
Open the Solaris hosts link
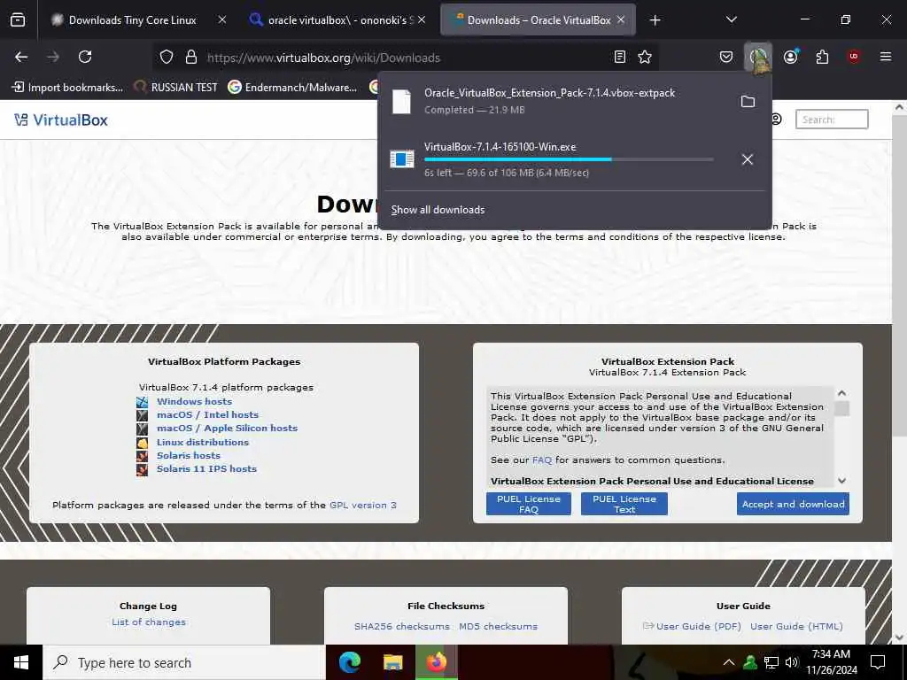coord(189,456)
